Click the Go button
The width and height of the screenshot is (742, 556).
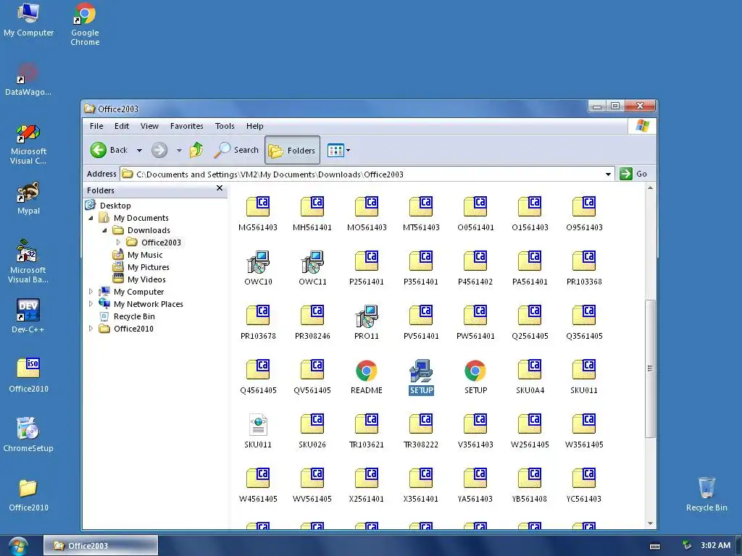(633, 174)
